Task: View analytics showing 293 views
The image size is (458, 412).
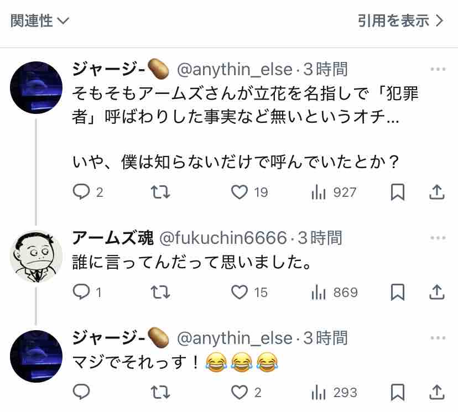Action: (x=334, y=393)
